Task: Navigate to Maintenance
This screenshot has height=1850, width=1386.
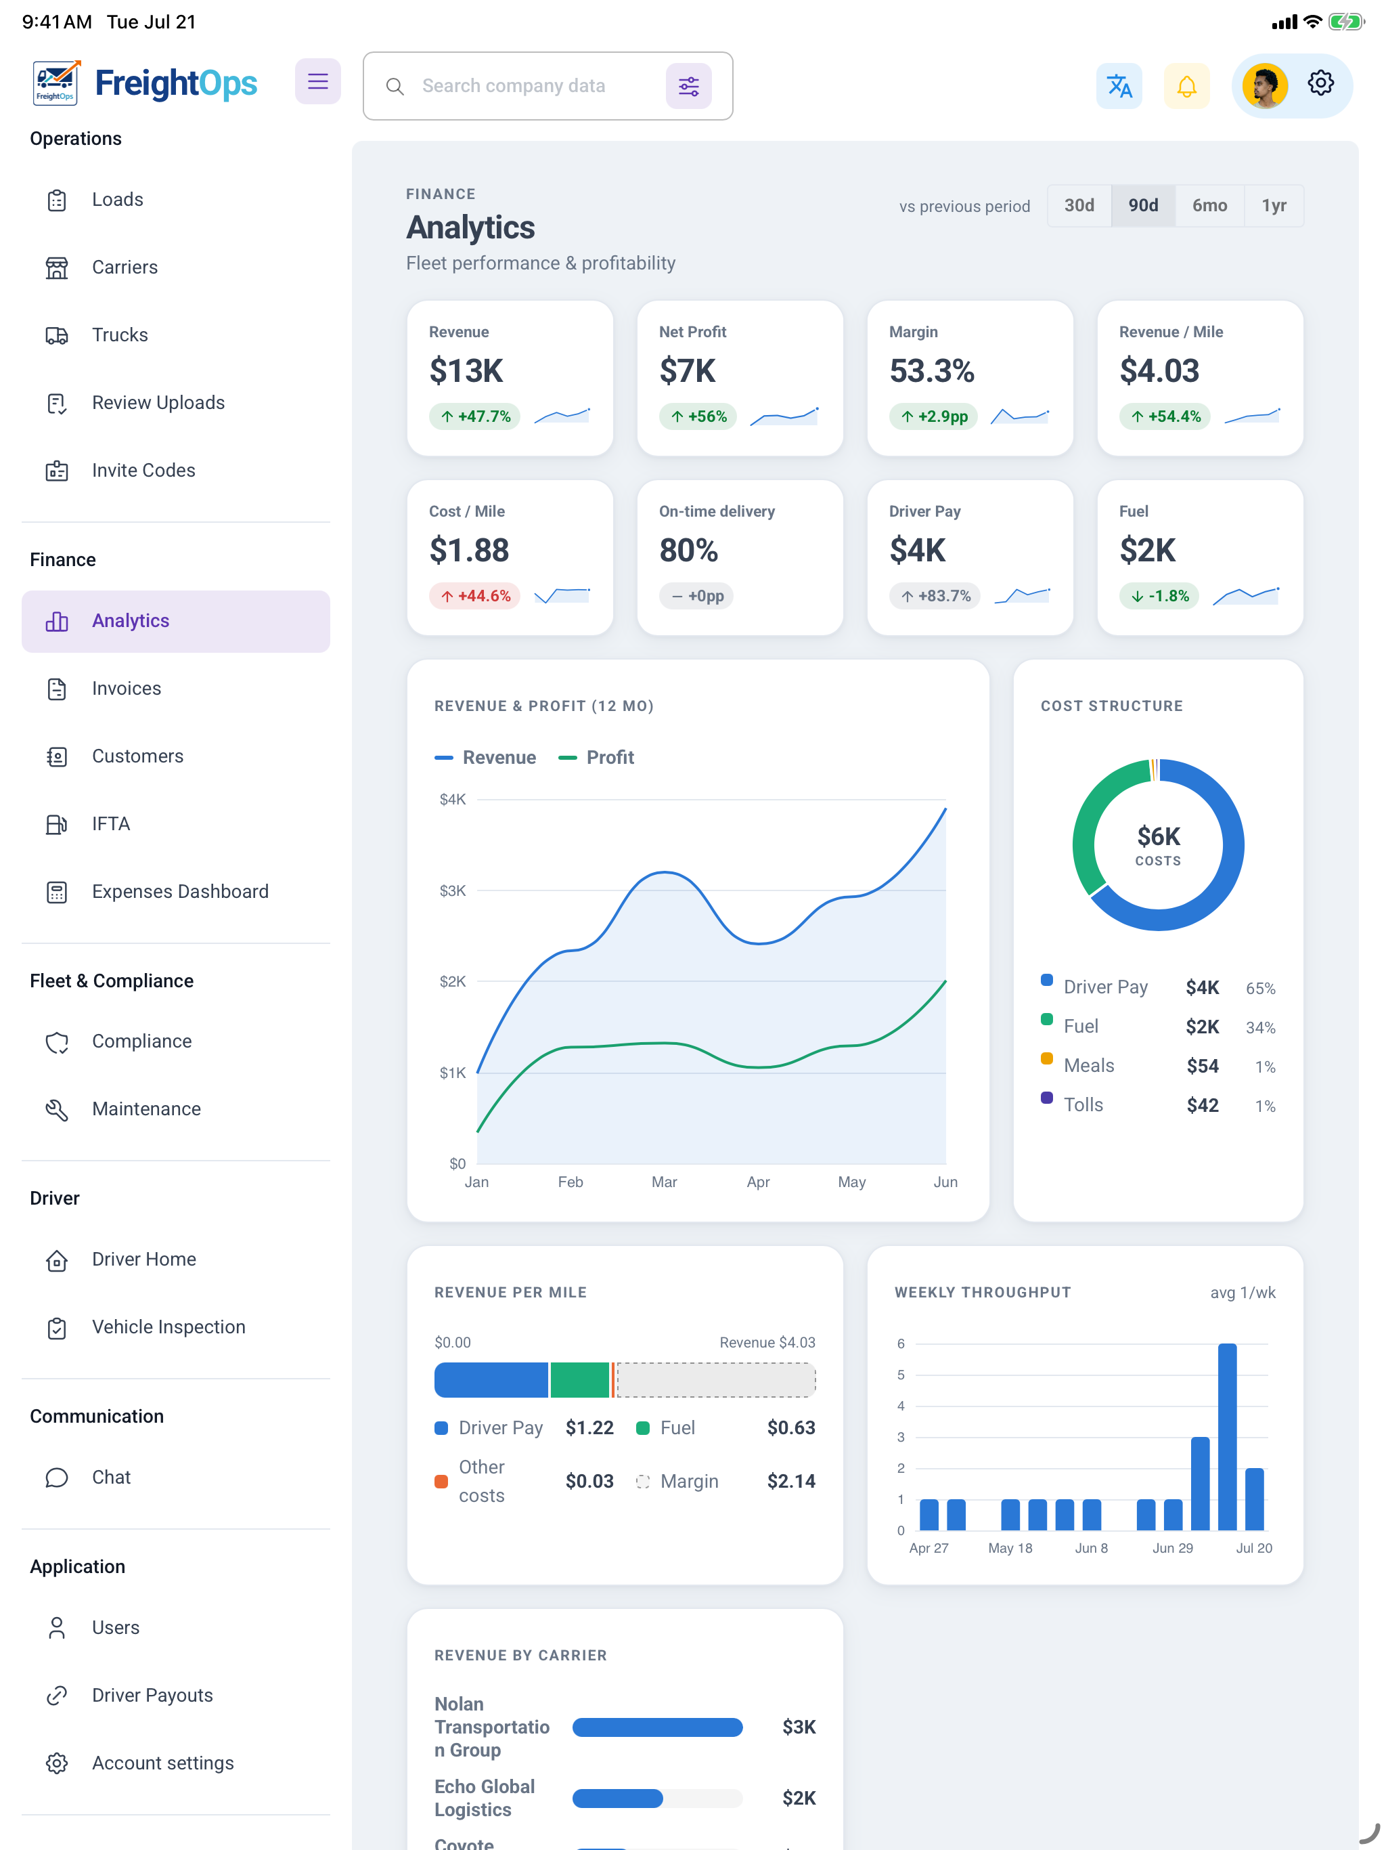Action: (175, 1110)
